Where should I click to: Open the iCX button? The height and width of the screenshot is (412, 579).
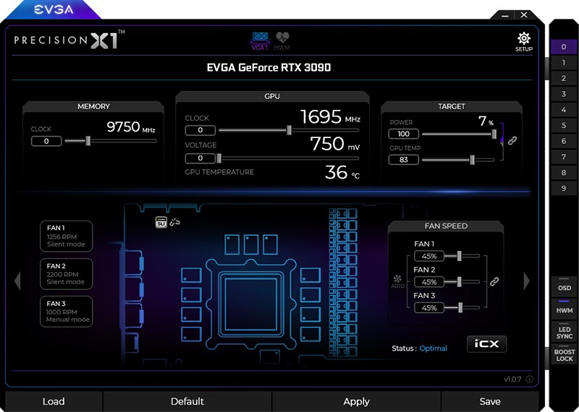tap(486, 344)
